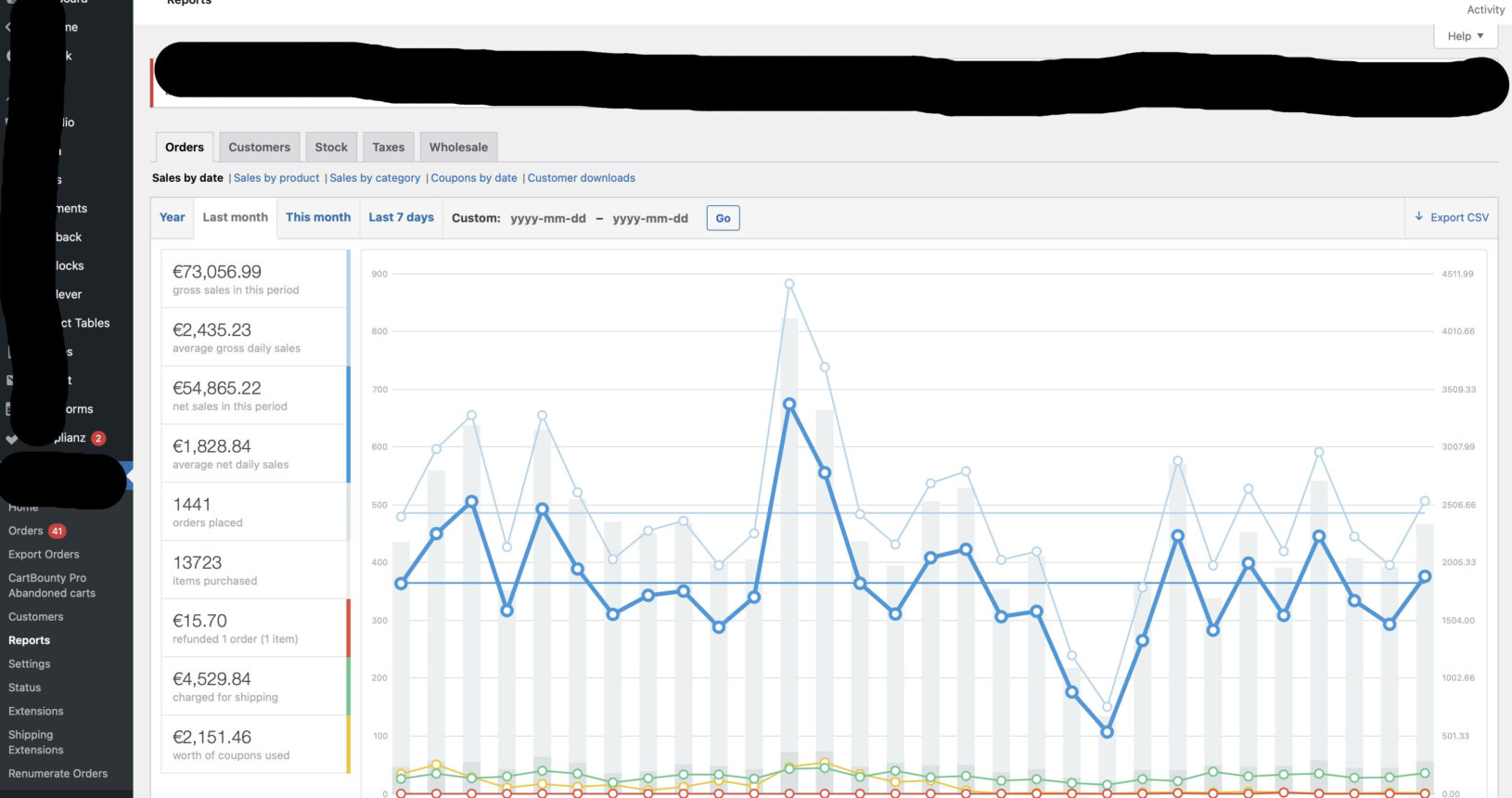Open the Stock report tab

click(331, 148)
